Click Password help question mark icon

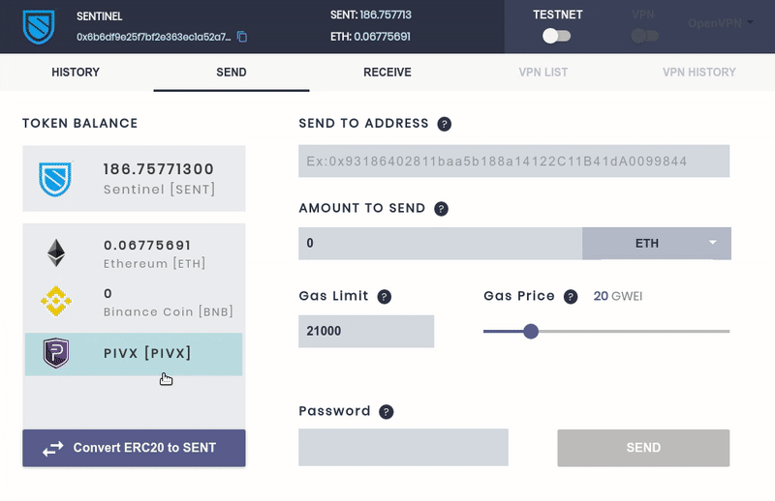pyautogui.click(x=386, y=412)
